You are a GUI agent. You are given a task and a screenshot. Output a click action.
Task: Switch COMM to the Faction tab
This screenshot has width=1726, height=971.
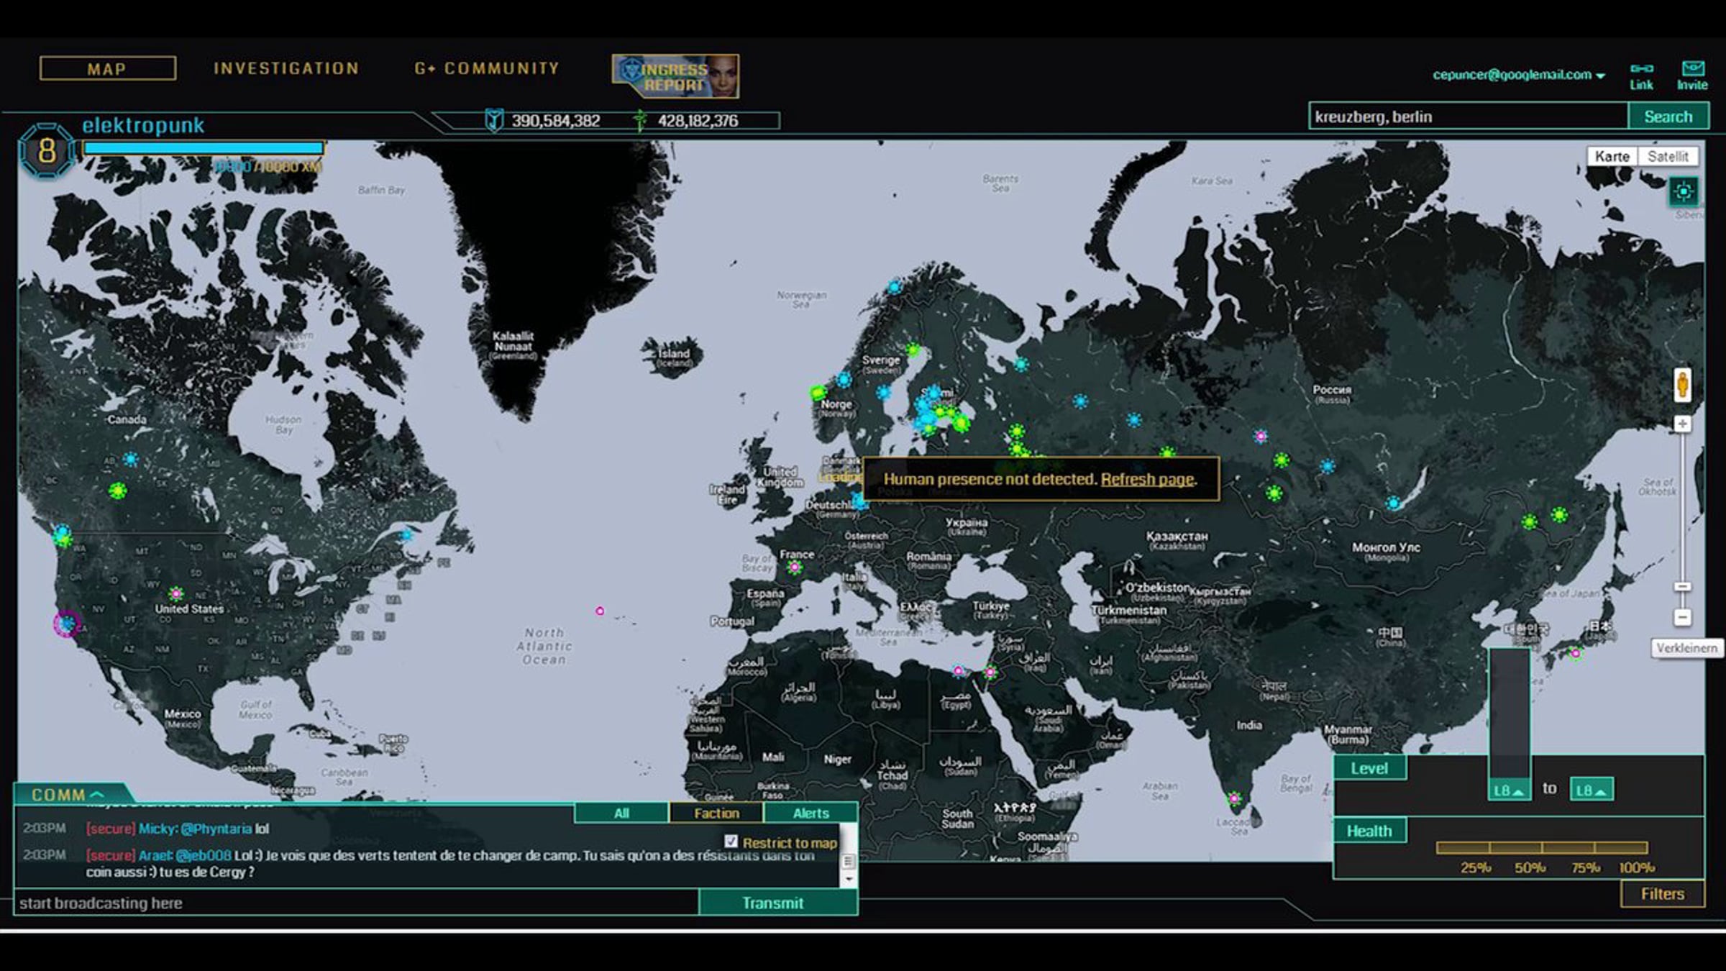[x=716, y=813]
